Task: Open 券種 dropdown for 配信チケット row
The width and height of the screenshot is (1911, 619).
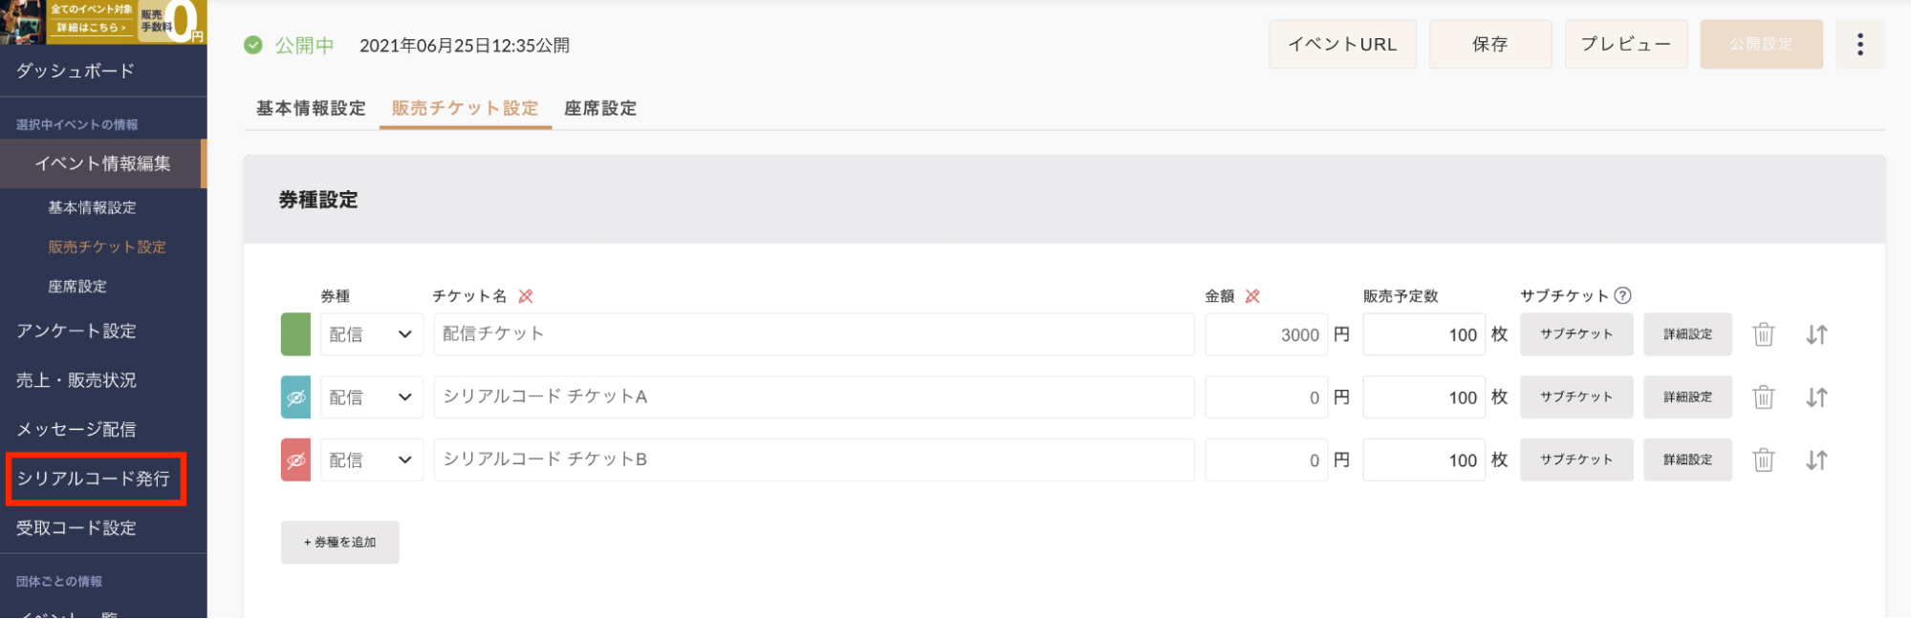Action: pyautogui.click(x=371, y=334)
